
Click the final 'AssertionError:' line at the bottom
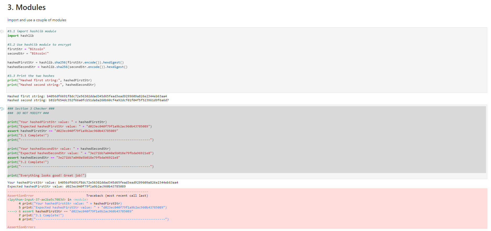coord(22,227)
